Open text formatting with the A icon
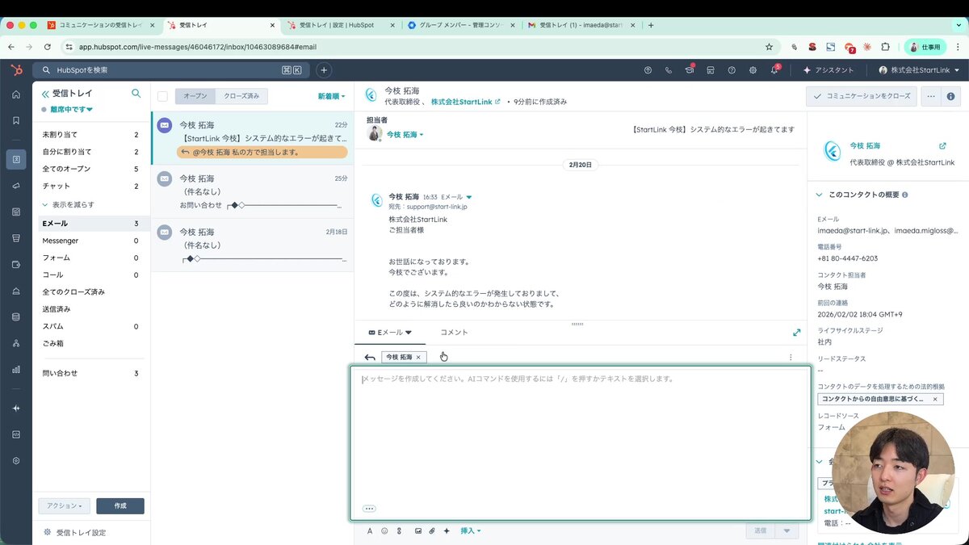This screenshot has width=969, height=545. pyautogui.click(x=370, y=530)
